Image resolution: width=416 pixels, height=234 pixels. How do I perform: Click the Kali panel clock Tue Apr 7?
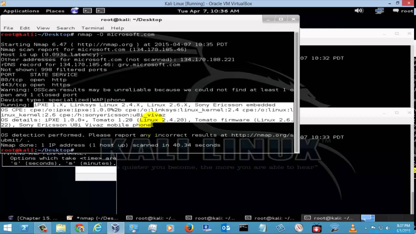[x=208, y=11]
